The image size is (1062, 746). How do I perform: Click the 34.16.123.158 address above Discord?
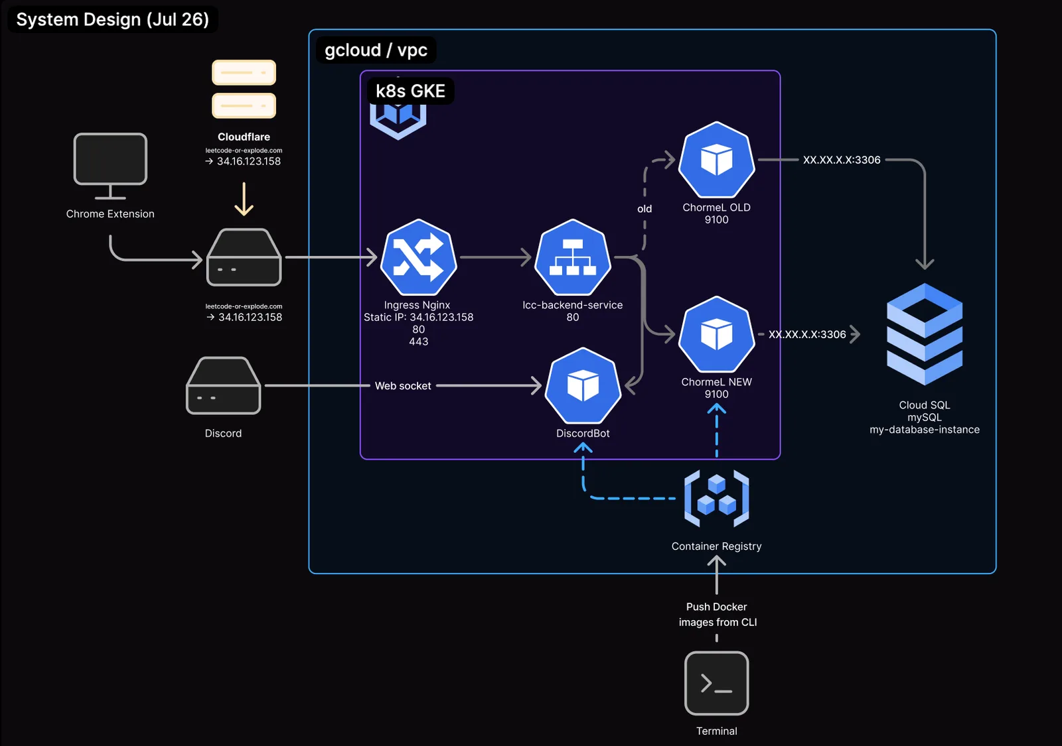(x=250, y=317)
